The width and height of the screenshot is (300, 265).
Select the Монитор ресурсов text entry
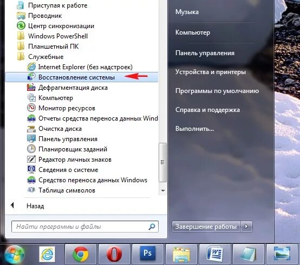click(x=67, y=108)
